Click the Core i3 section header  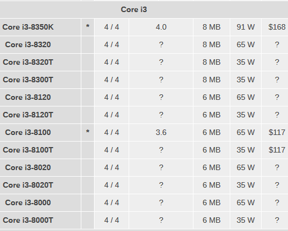point(134,9)
